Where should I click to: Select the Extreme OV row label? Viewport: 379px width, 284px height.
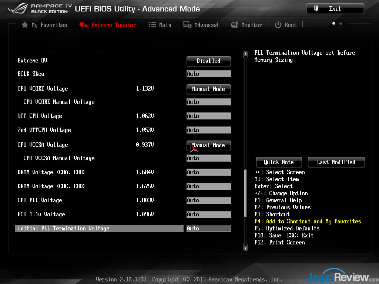(33, 60)
